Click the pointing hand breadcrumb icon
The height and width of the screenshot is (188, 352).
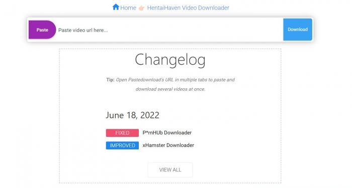(141, 9)
